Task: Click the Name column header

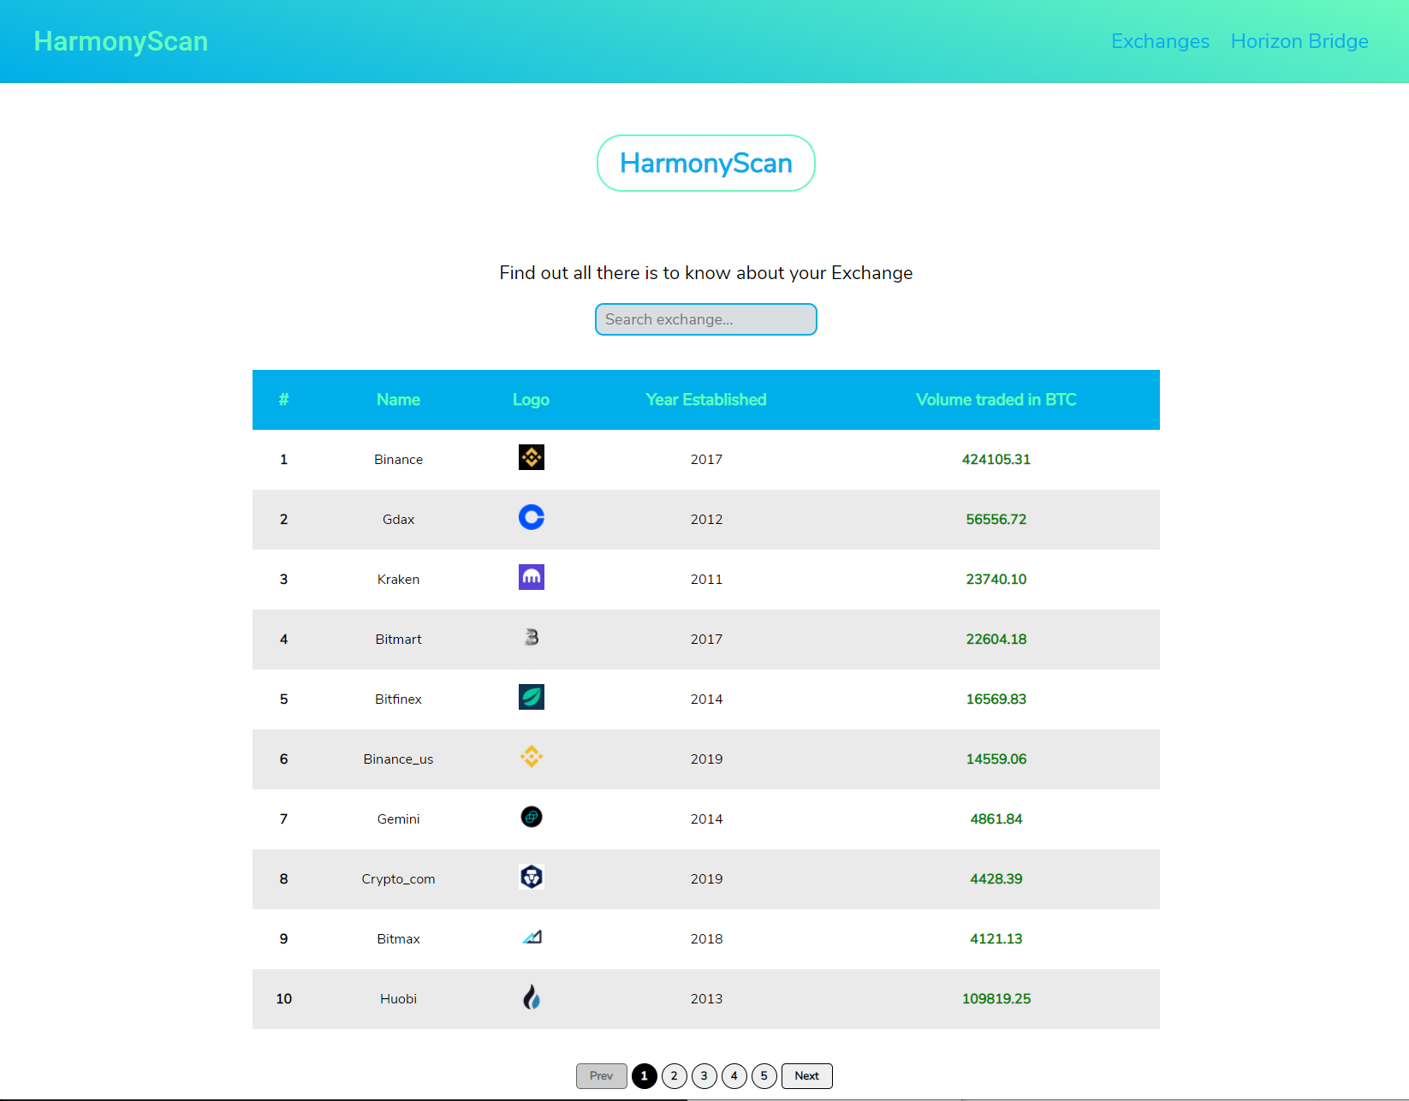Action: [398, 400]
